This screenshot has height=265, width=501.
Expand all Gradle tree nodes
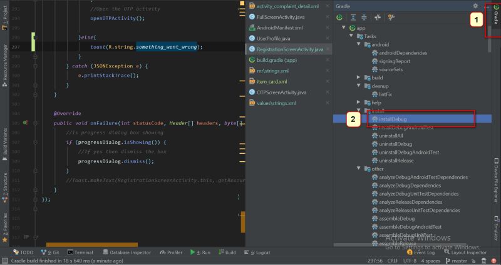pos(353,17)
